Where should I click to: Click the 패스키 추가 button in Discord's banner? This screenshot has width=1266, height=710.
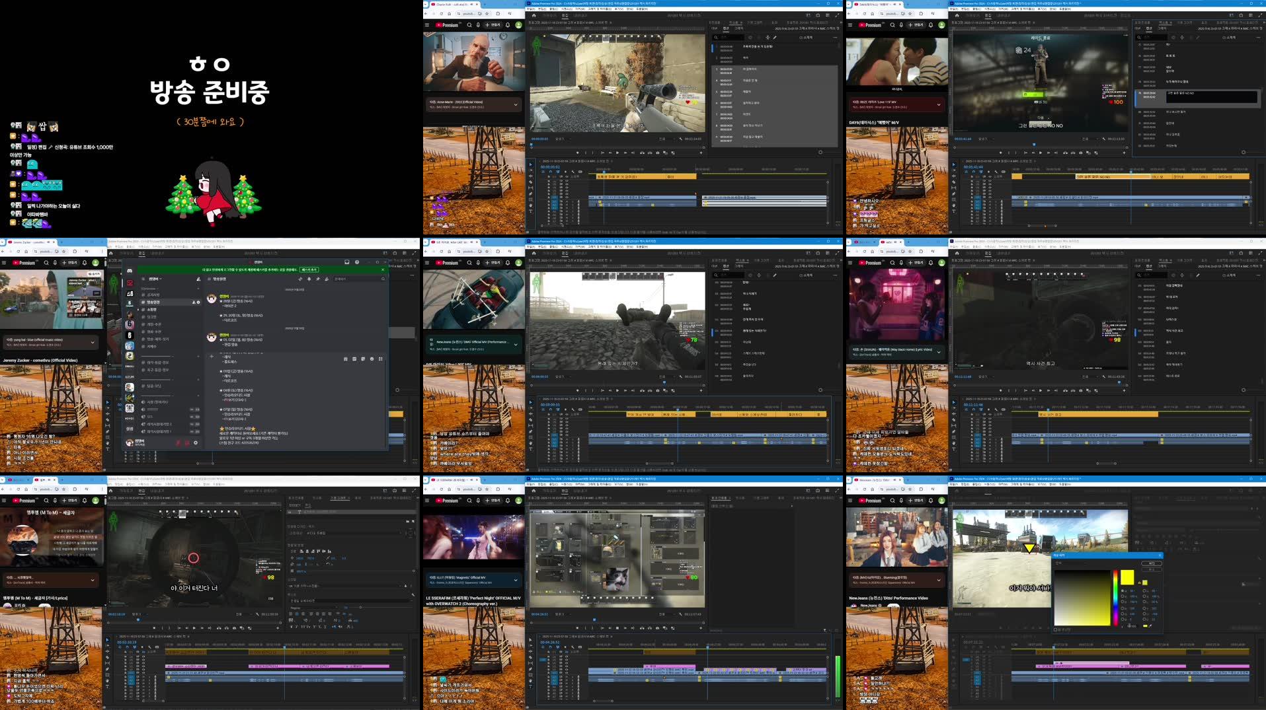click(x=309, y=270)
